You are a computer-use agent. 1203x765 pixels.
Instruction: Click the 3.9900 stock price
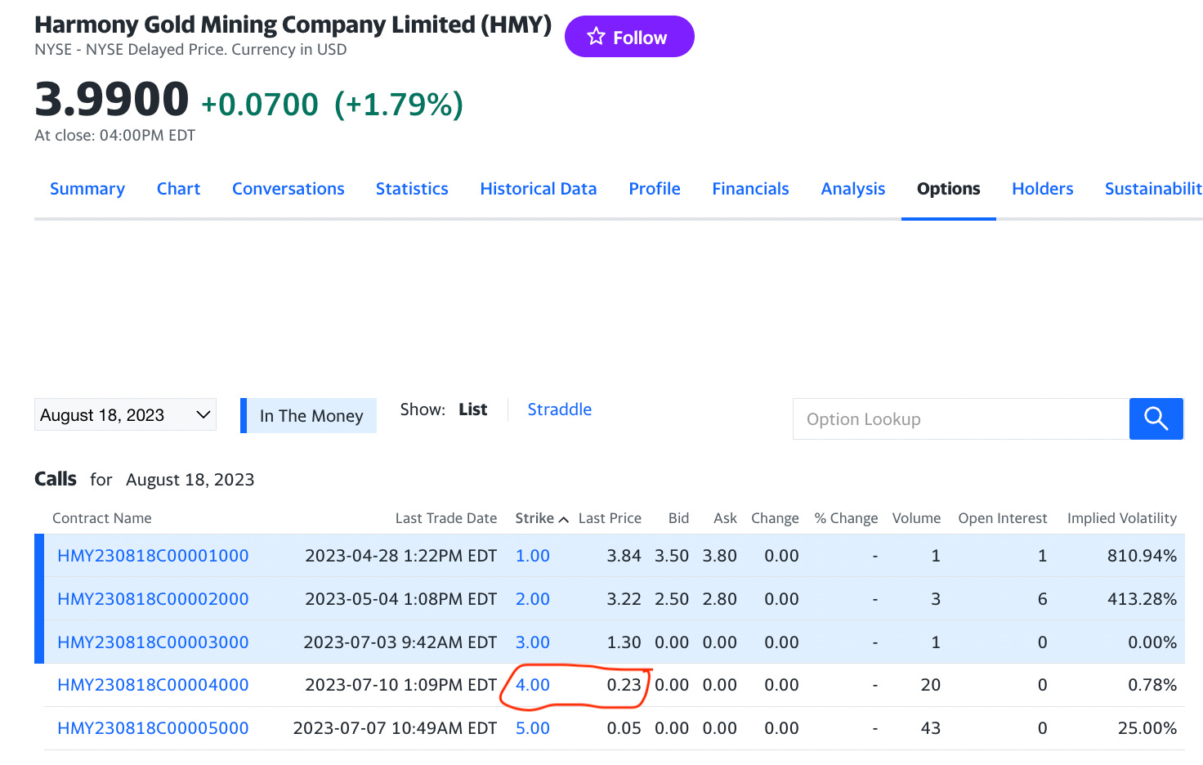tap(112, 100)
